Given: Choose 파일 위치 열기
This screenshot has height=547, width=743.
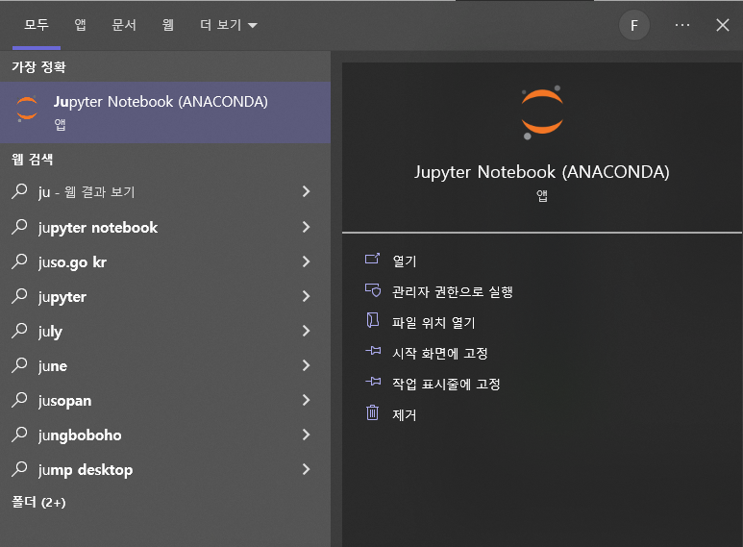Looking at the screenshot, I should pos(433,322).
